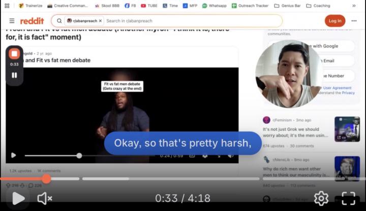Open the Outreach Tracker bookmark
The height and width of the screenshot is (211, 366).
pos(250,6)
